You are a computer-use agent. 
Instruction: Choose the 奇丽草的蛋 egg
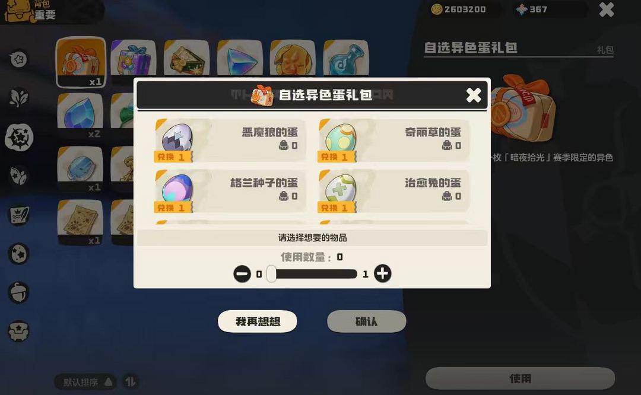coord(394,140)
